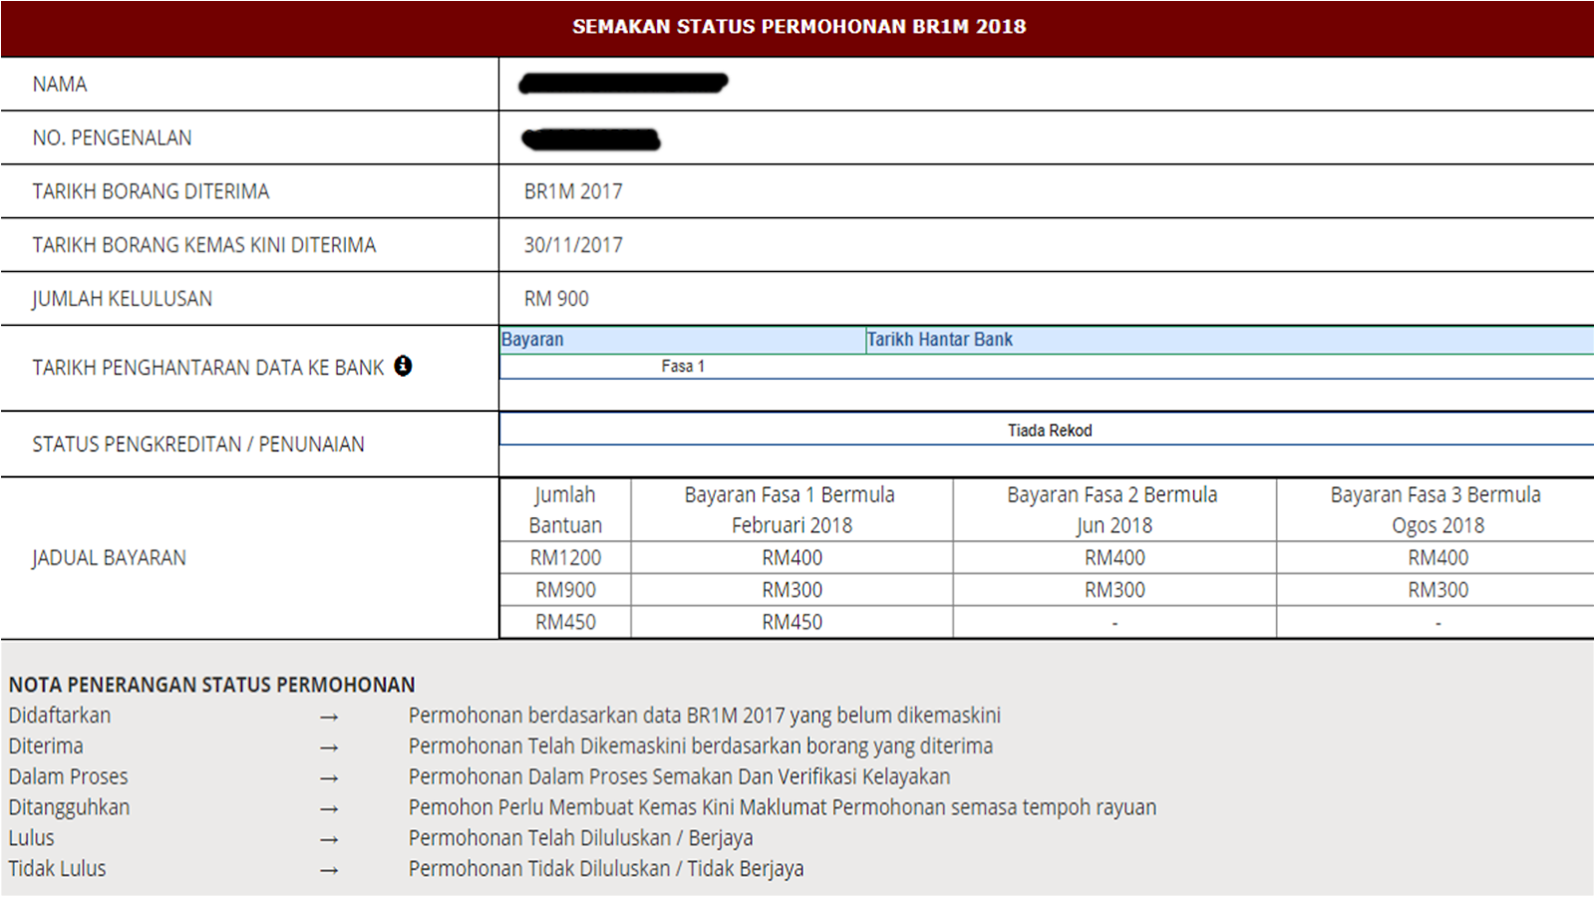Click the Didaftarkan status term
The width and height of the screenshot is (1595, 897).
point(60,716)
